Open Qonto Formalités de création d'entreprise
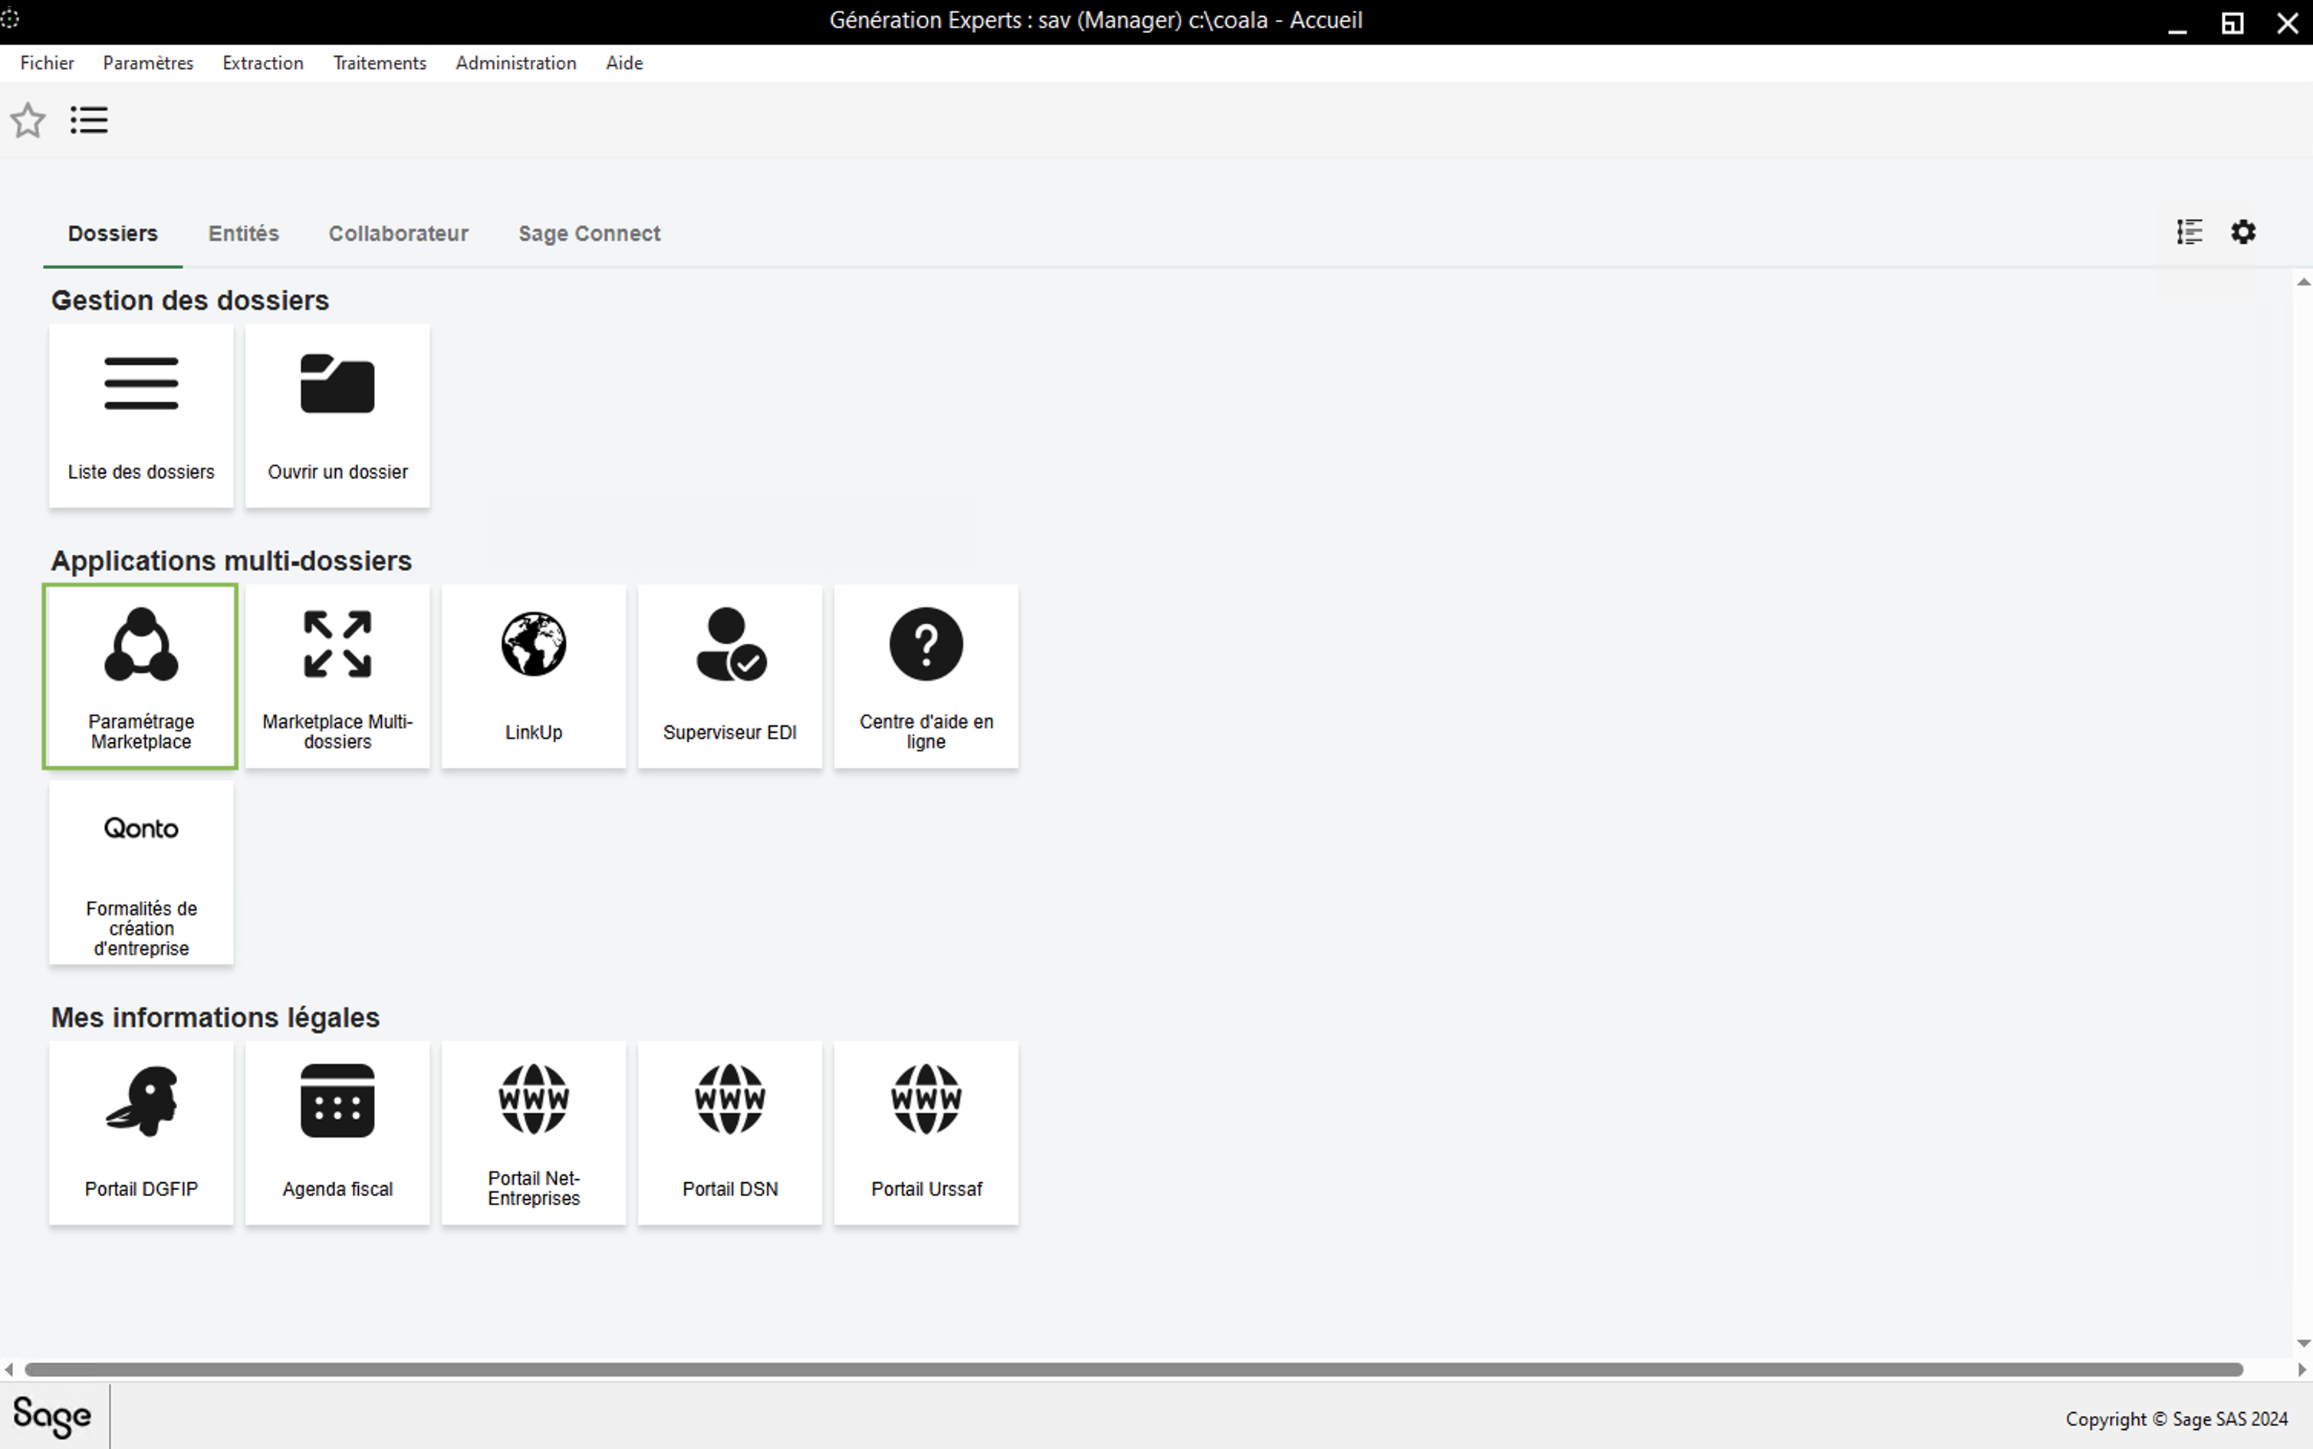Image resolution: width=2313 pixels, height=1449 pixels. [x=141, y=872]
